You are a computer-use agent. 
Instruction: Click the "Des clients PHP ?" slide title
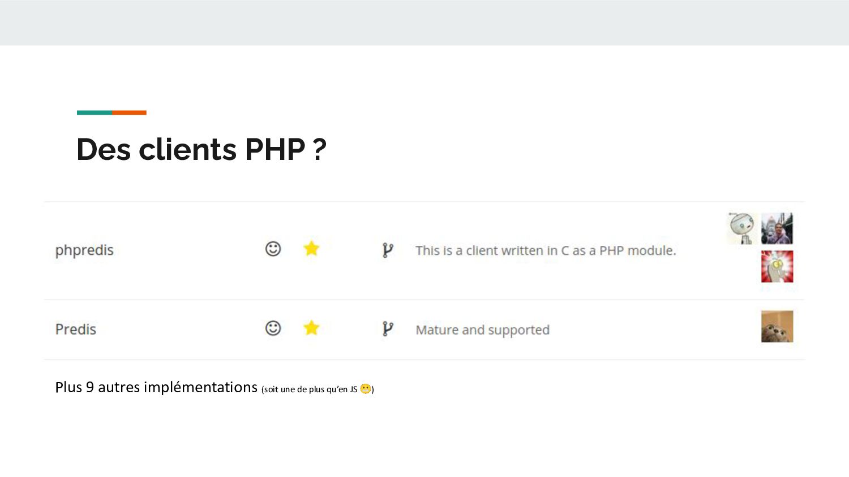tap(201, 149)
